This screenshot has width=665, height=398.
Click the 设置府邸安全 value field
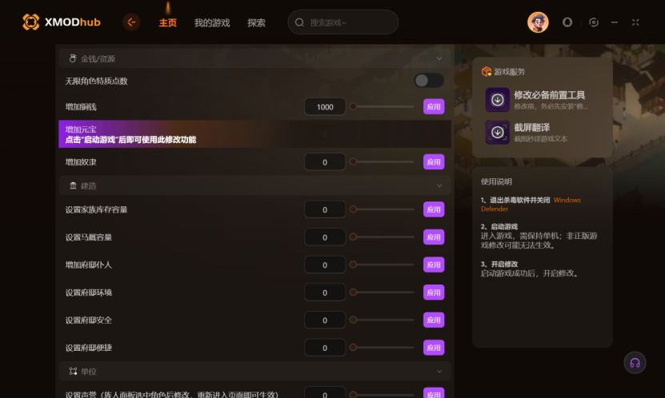325,320
